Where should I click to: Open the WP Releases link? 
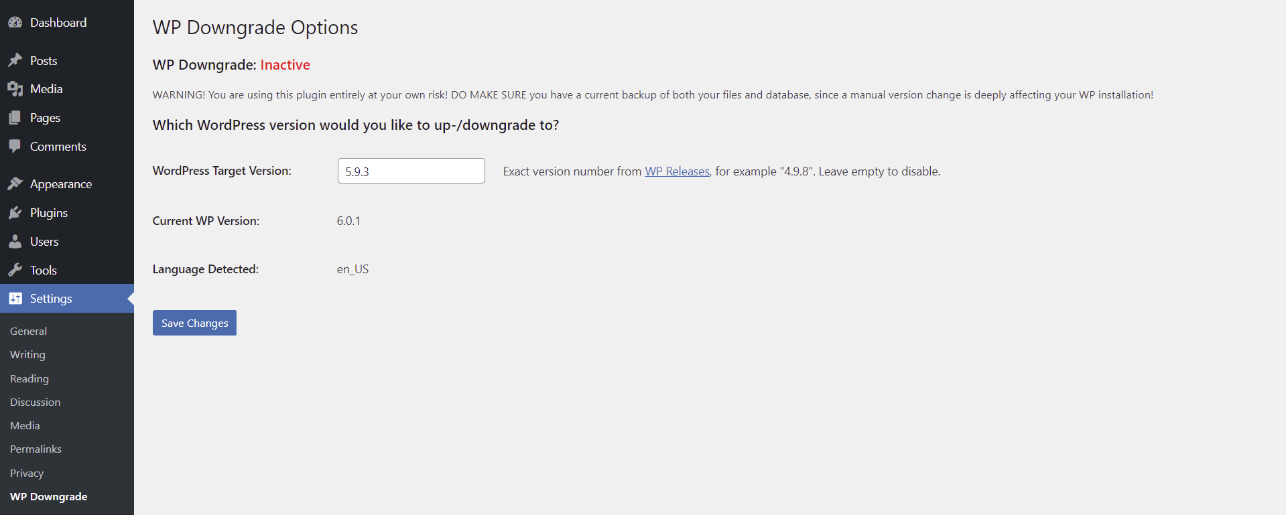676,171
